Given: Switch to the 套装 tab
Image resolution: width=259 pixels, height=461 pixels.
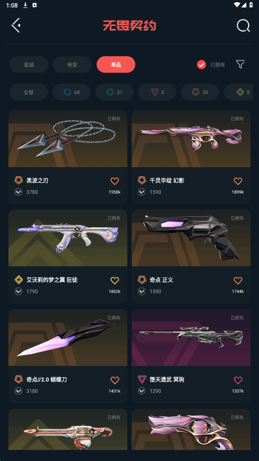Looking at the screenshot, I should point(29,64).
